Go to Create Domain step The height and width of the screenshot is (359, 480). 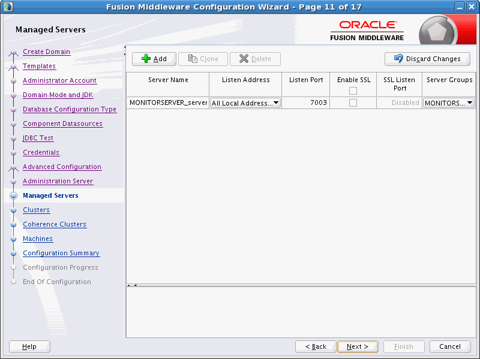(x=47, y=52)
